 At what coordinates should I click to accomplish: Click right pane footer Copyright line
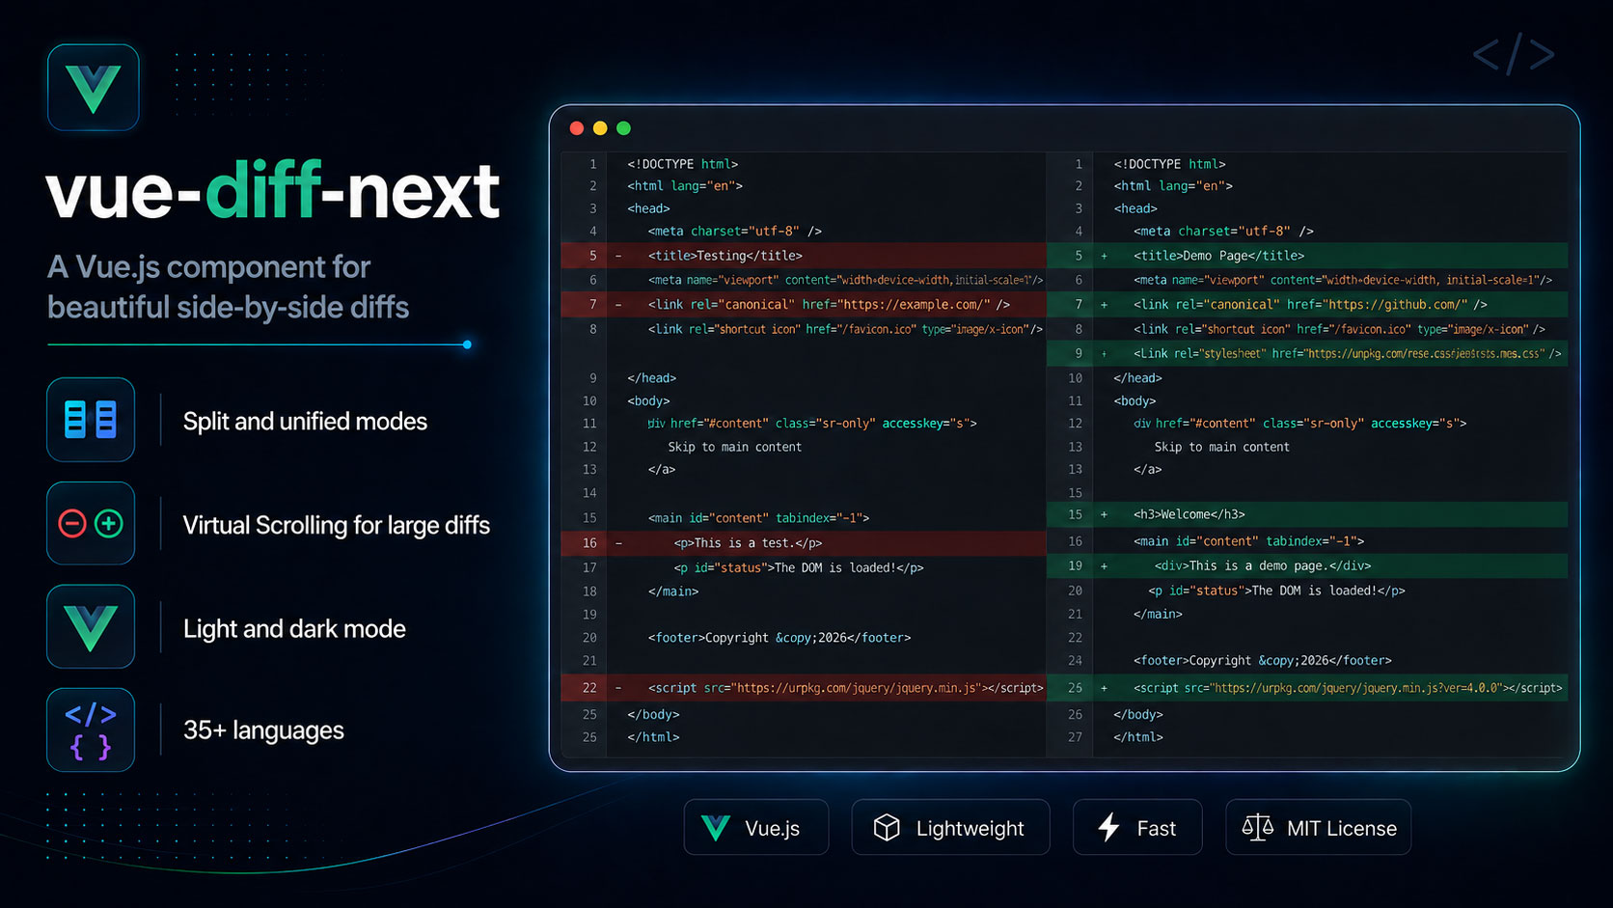(x=1263, y=661)
